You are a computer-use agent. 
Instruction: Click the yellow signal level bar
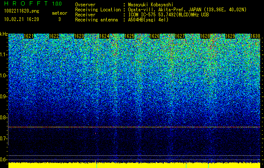134,165
